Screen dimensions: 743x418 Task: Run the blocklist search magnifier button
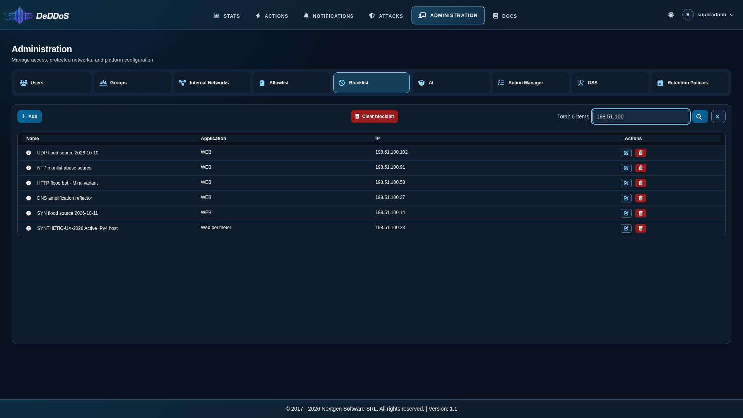click(x=700, y=116)
